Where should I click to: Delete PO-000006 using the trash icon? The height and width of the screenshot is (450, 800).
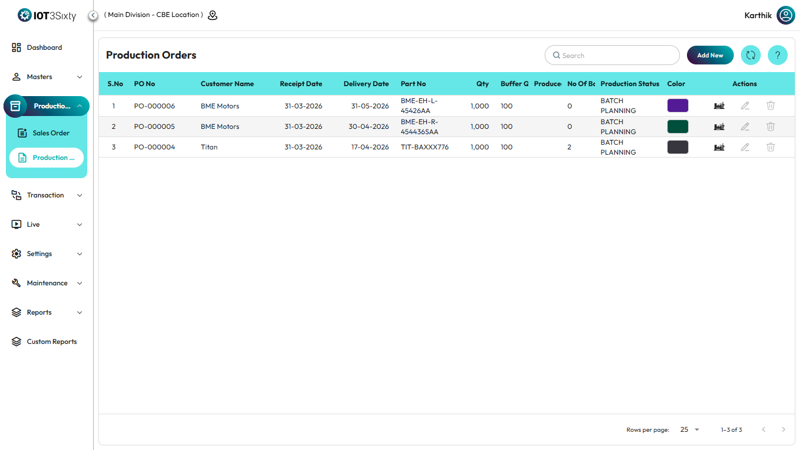tap(771, 105)
